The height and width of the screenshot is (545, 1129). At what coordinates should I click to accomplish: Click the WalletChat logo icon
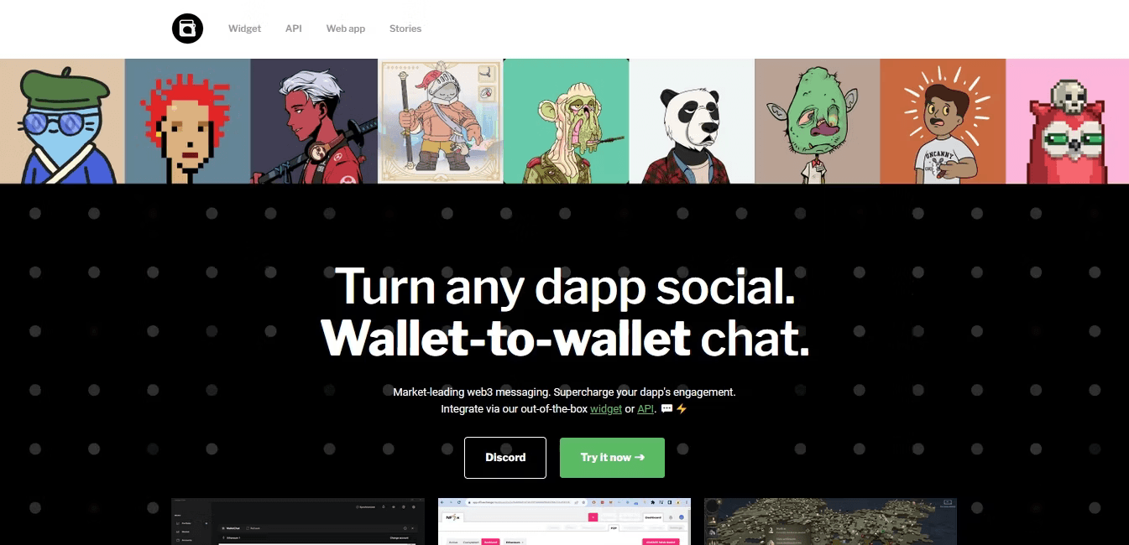click(x=188, y=29)
